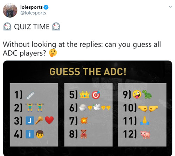Click the teddy bear emoji in clue 8
This screenshot has height=156, width=175.
pos(84,134)
